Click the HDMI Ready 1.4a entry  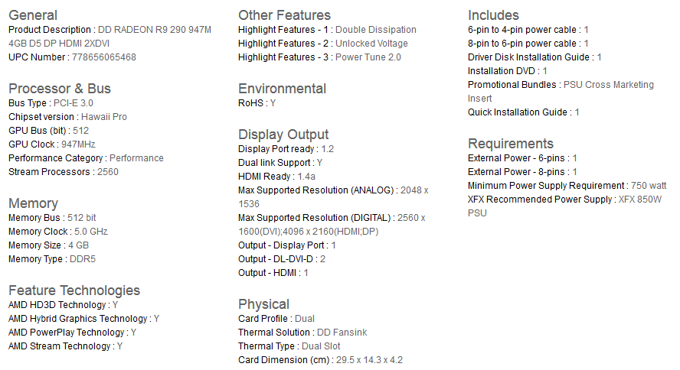point(276,177)
